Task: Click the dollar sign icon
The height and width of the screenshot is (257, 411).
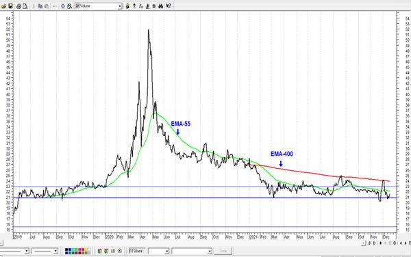Action: tap(154, 6)
